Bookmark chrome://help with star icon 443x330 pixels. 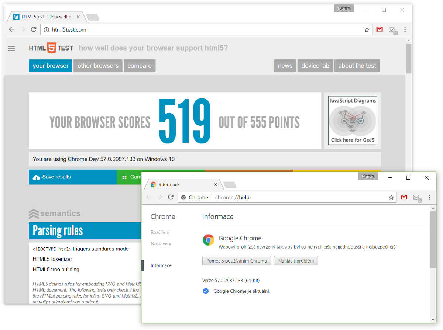point(391,198)
